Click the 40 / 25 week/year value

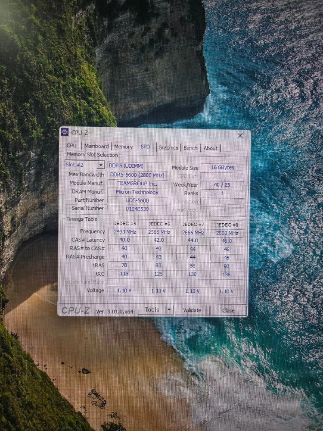222,185
